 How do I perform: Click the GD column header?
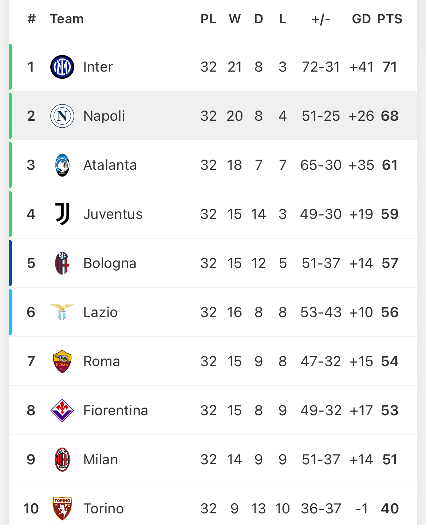pyautogui.click(x=361, y=19)
